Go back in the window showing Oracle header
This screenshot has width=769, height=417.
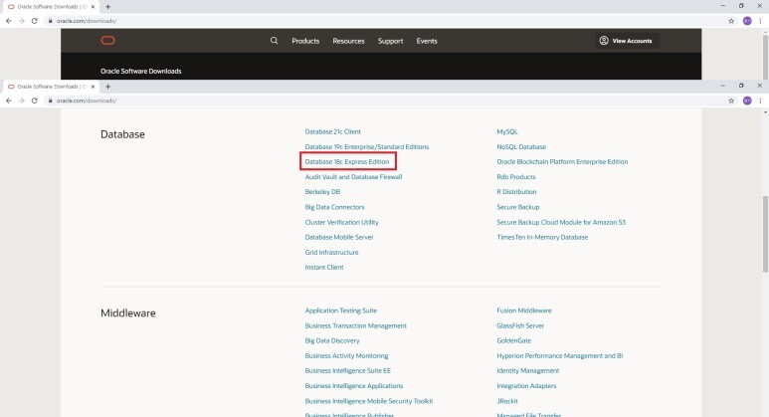[x=8, y=21]
